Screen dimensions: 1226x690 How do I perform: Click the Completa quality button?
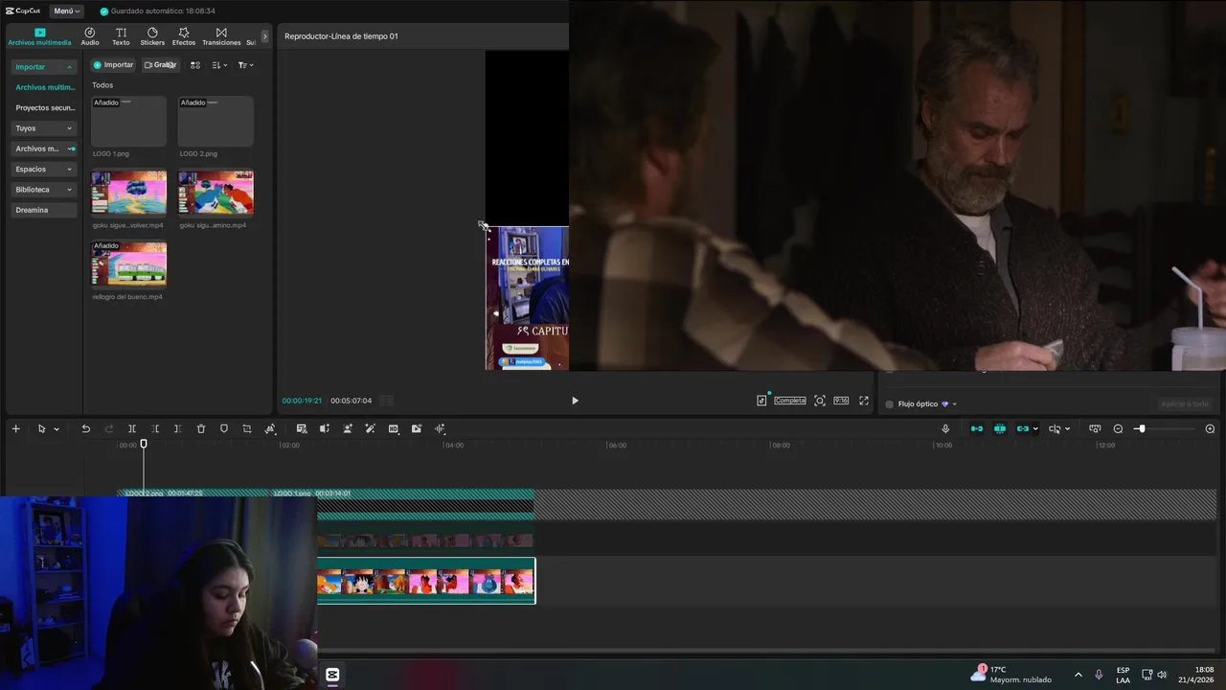(x=790, y=401)
